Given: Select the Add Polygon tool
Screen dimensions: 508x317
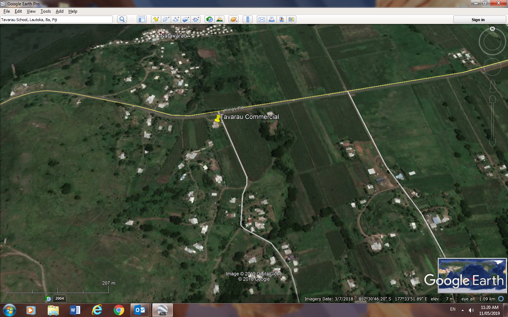Looking at the screenshot, I should point(166,19).
